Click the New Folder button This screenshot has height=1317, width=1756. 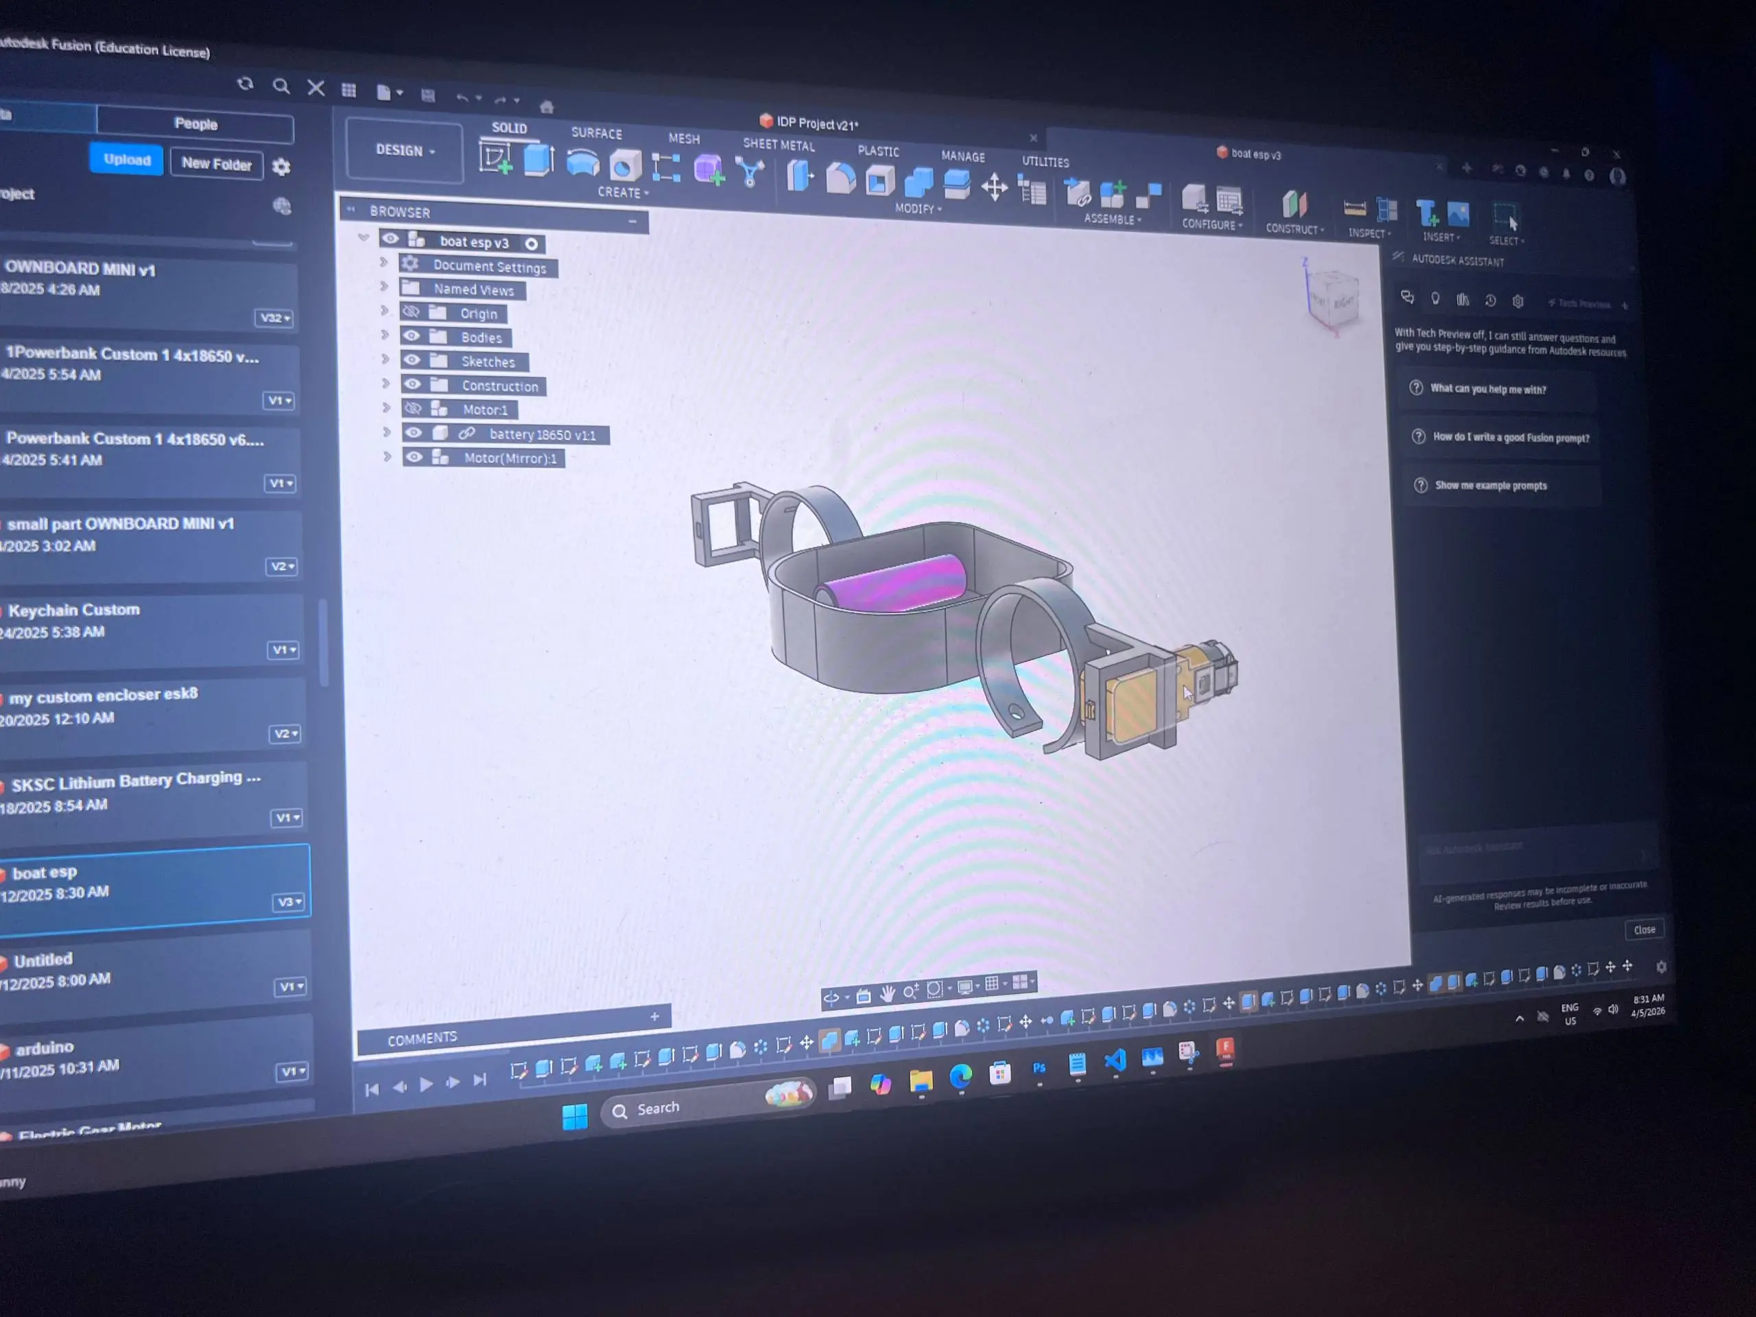pos(216,165)
